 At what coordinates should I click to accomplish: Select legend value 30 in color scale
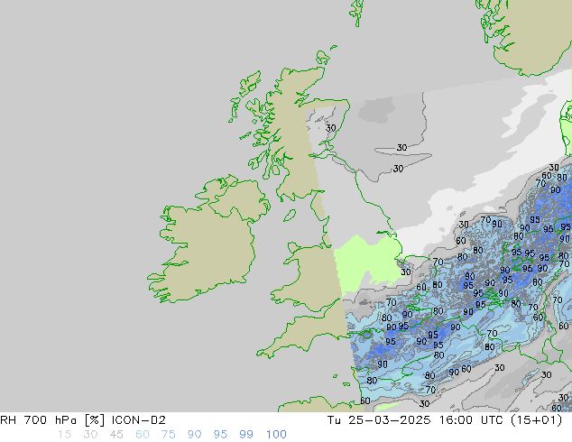pyautogui.click(x=90, y=435)
